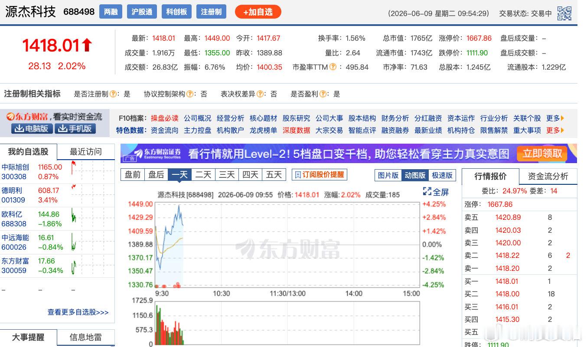Open 股东研究 link

pos(297,118)
